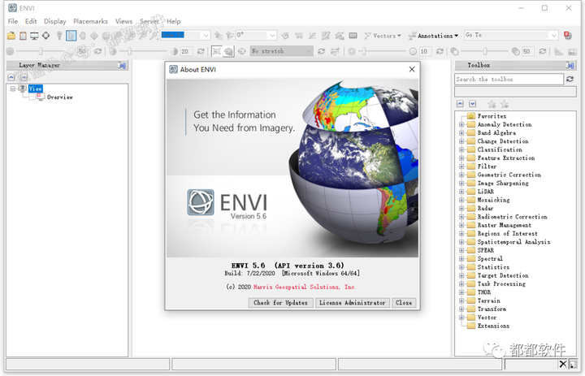Open the Go To drop-down list
This screenshot has width=585, height=376.
click(554, 35)
